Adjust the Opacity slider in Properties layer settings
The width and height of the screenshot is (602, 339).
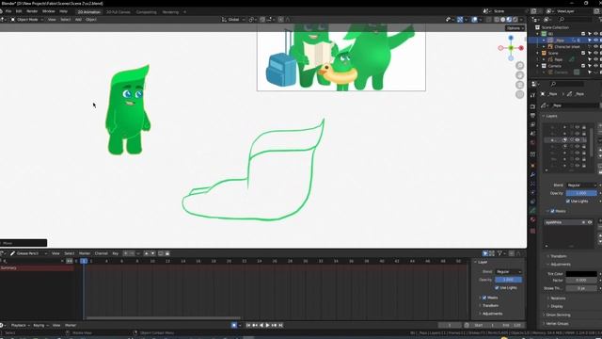point(581,193)
